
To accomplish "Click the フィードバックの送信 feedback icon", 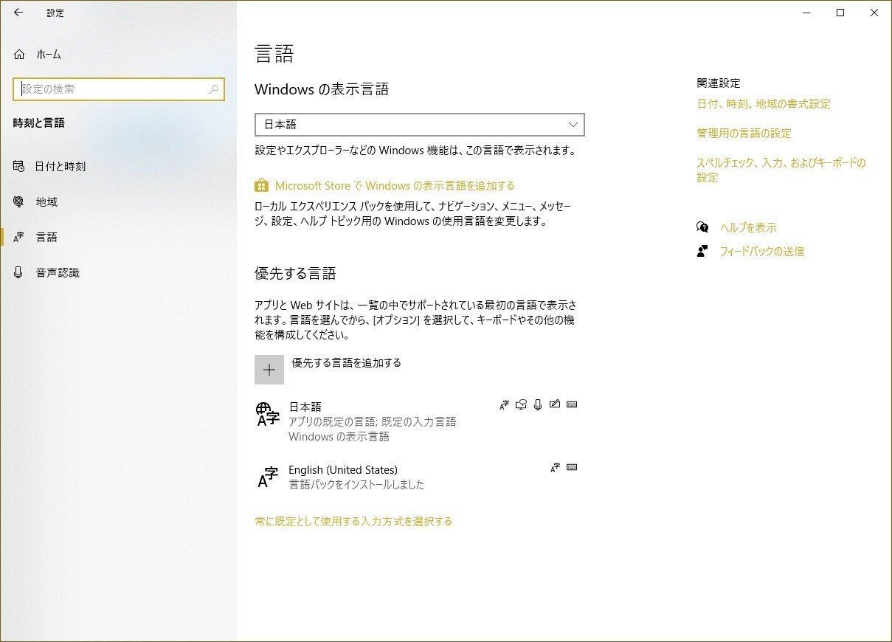I will [x=702, y=250].
